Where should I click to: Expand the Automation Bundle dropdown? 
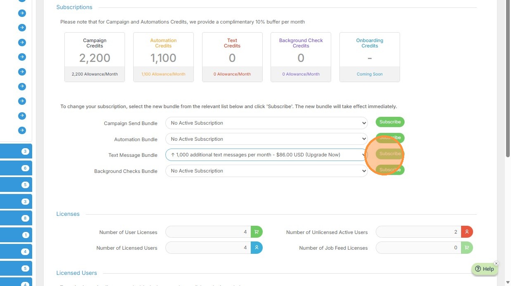click(x=266, y=139)
